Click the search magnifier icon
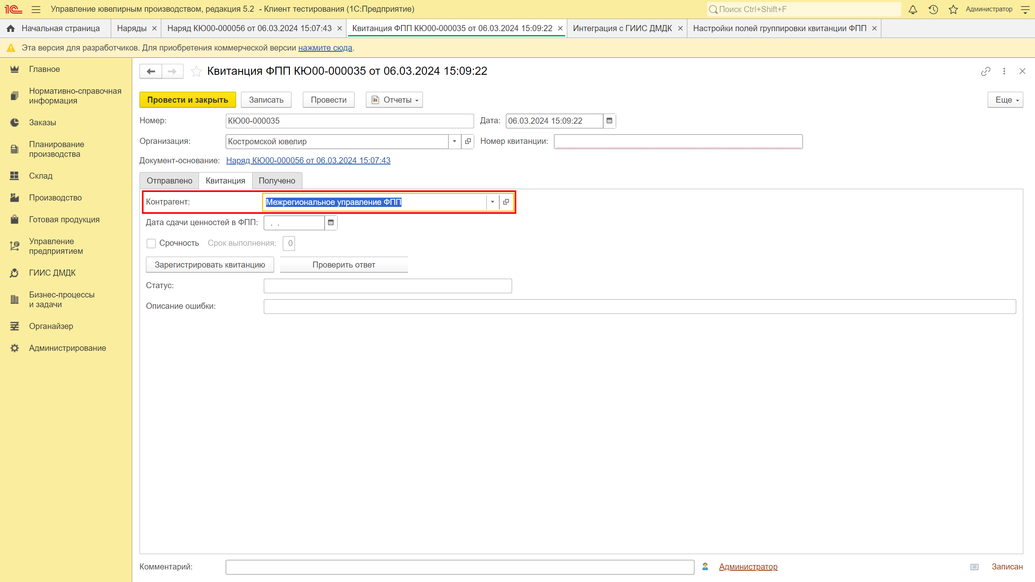The height and width of the screenshot is (582, 1035). pyautogui.click(x=714, y=9)
